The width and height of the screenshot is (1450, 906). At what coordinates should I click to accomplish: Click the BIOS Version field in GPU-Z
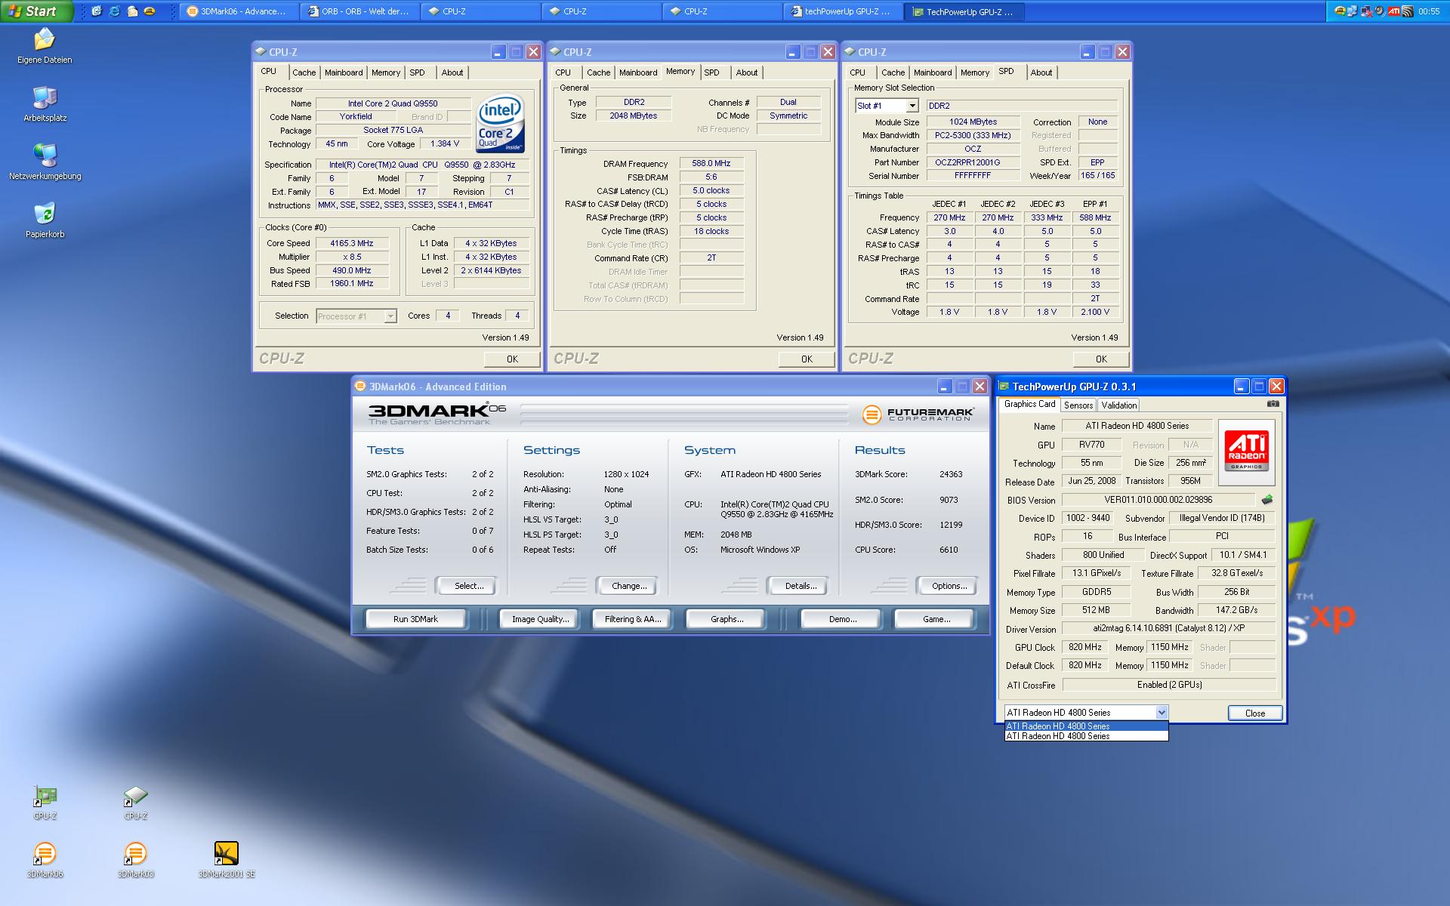tap(1158, 500)
